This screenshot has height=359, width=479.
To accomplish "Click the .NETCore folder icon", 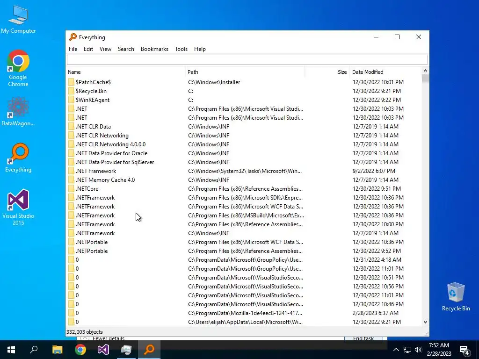I will point(71,189).
